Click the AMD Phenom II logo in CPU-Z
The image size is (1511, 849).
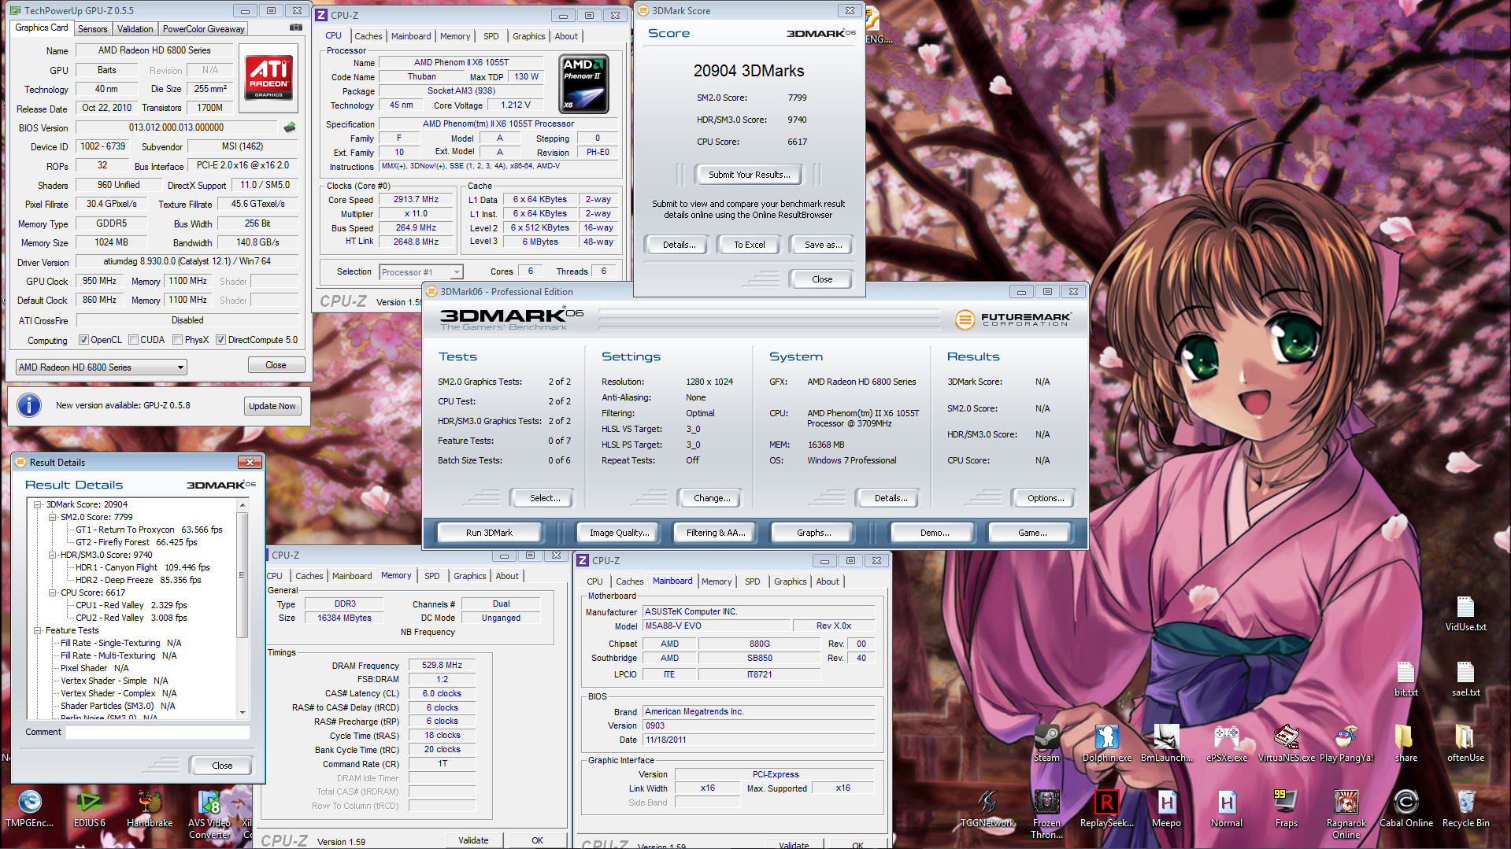pos(583,83)
